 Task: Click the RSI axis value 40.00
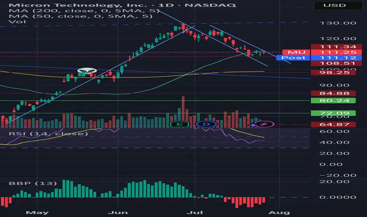coord(335,142)
